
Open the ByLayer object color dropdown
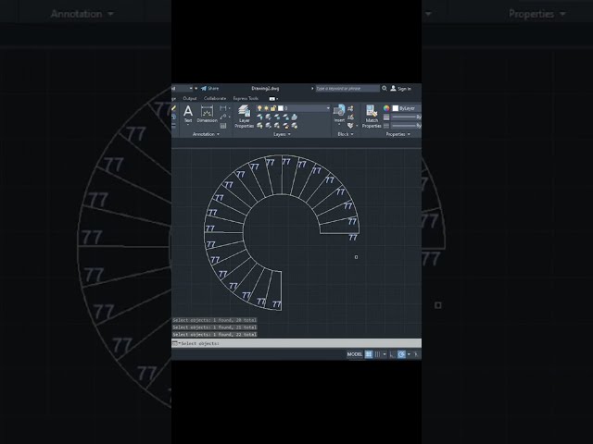tap(406, 108)
